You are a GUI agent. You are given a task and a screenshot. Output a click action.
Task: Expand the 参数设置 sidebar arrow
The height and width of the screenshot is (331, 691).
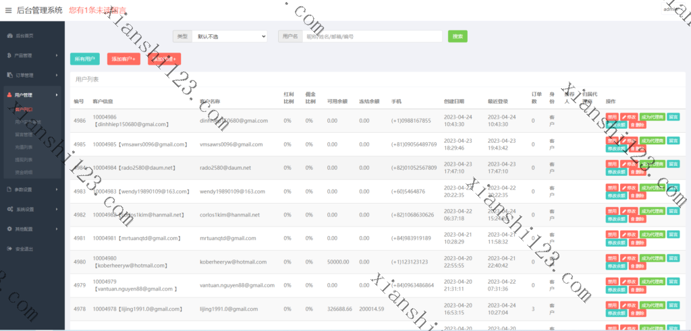click(x=57, y=189)
